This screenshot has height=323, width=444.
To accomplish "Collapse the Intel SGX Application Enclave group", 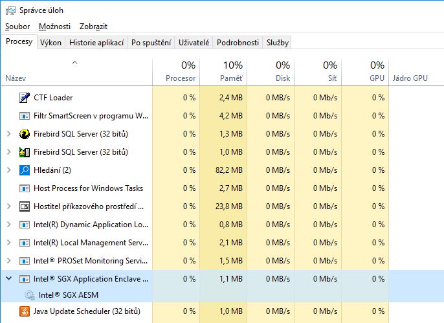I will pyautogui.click(x=8, y=279).
